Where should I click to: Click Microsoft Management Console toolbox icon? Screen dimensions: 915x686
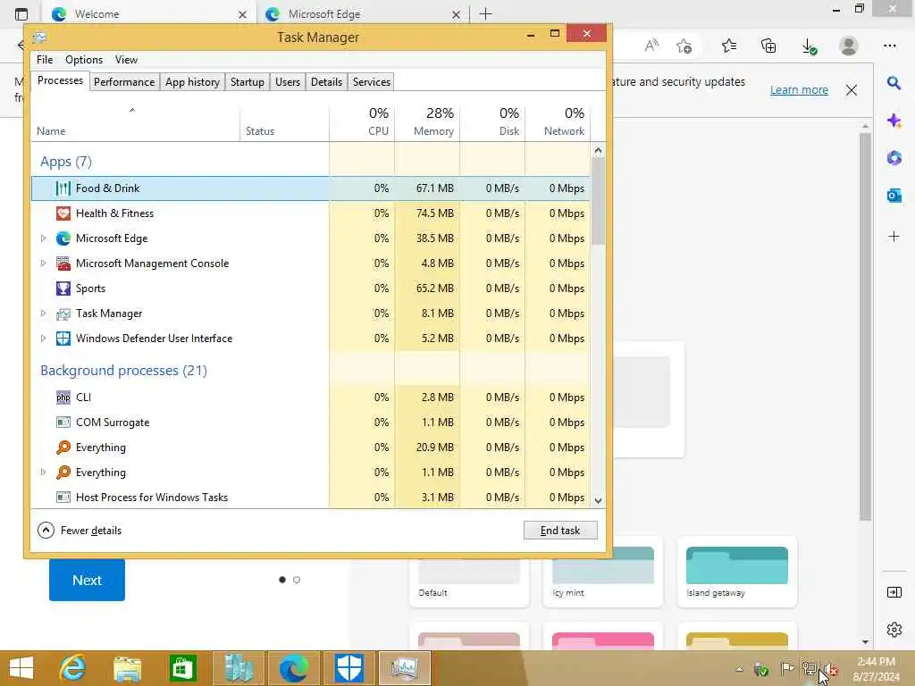63,264
